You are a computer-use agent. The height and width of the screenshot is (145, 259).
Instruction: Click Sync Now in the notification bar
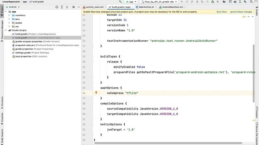(221, 12)
